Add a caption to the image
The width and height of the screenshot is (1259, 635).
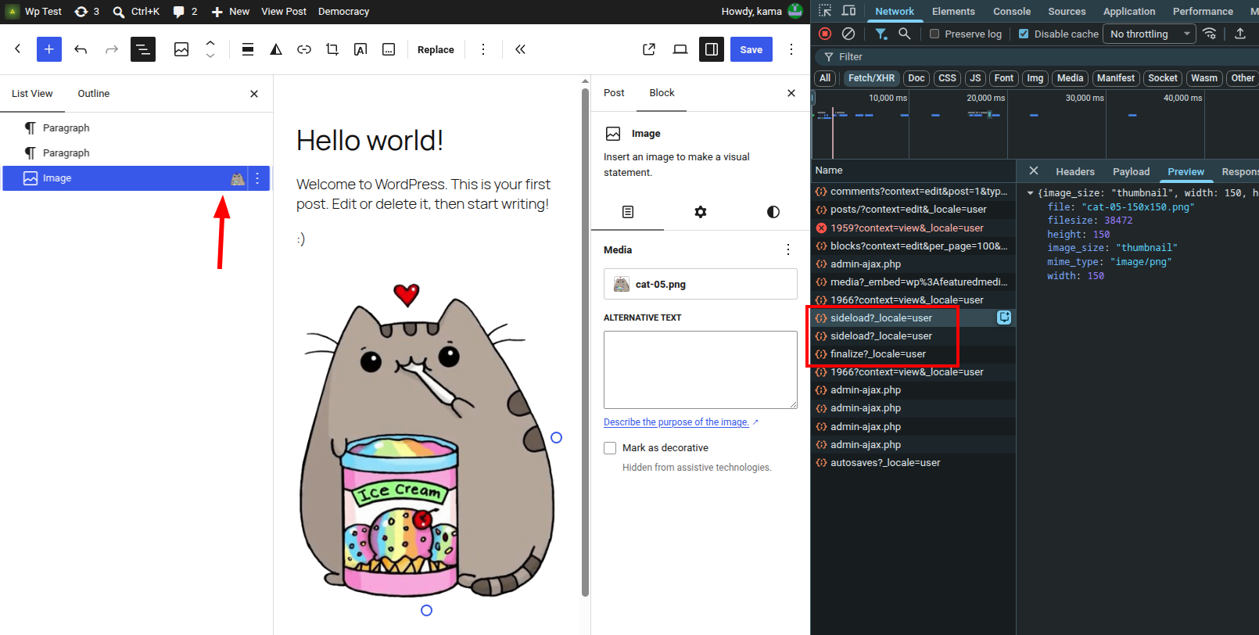(x=389, y=49)
